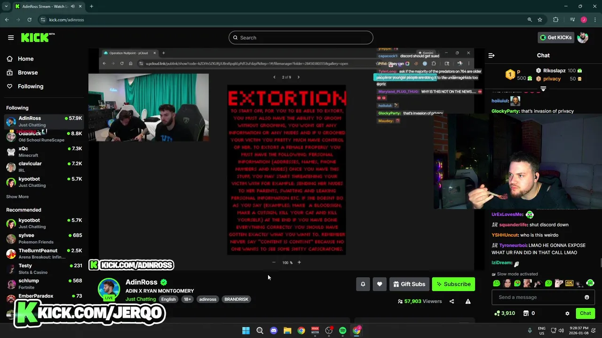Click the adinross tag
The image size is (602, 338).
pyautogui.click(x=207, y=299)
